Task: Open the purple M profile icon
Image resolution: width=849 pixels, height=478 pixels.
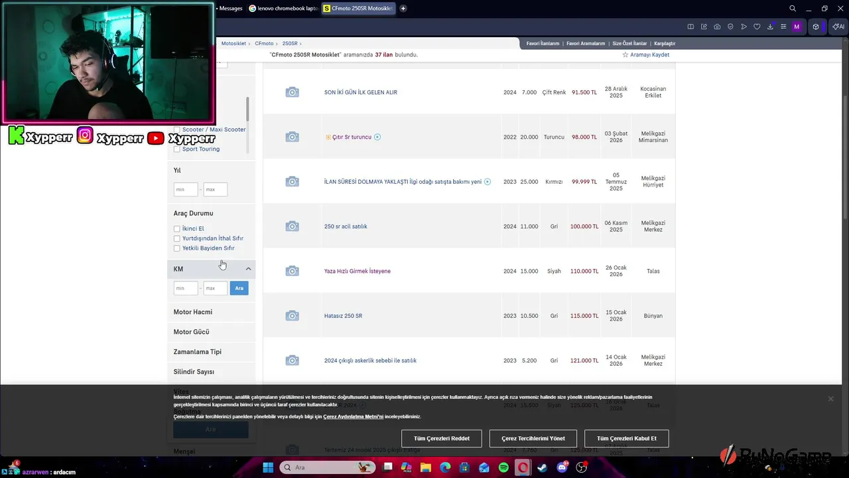Action: (x=797, y=27)
